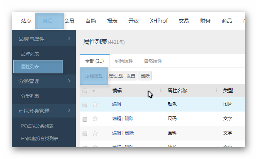Image resolution: width=257 pixels, height=159 pixels.
Task: Select the 图片 type cell
Action: coord(228,104)
